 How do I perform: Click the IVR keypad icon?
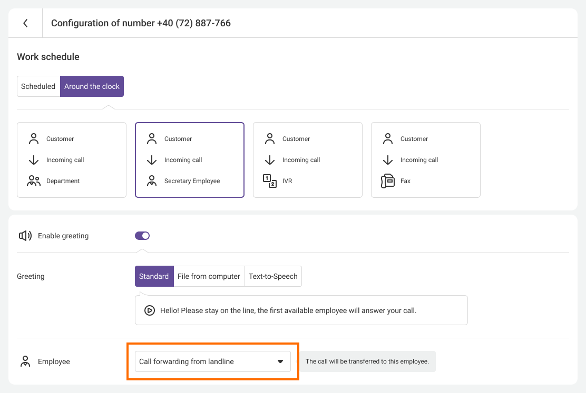point(270,181)
